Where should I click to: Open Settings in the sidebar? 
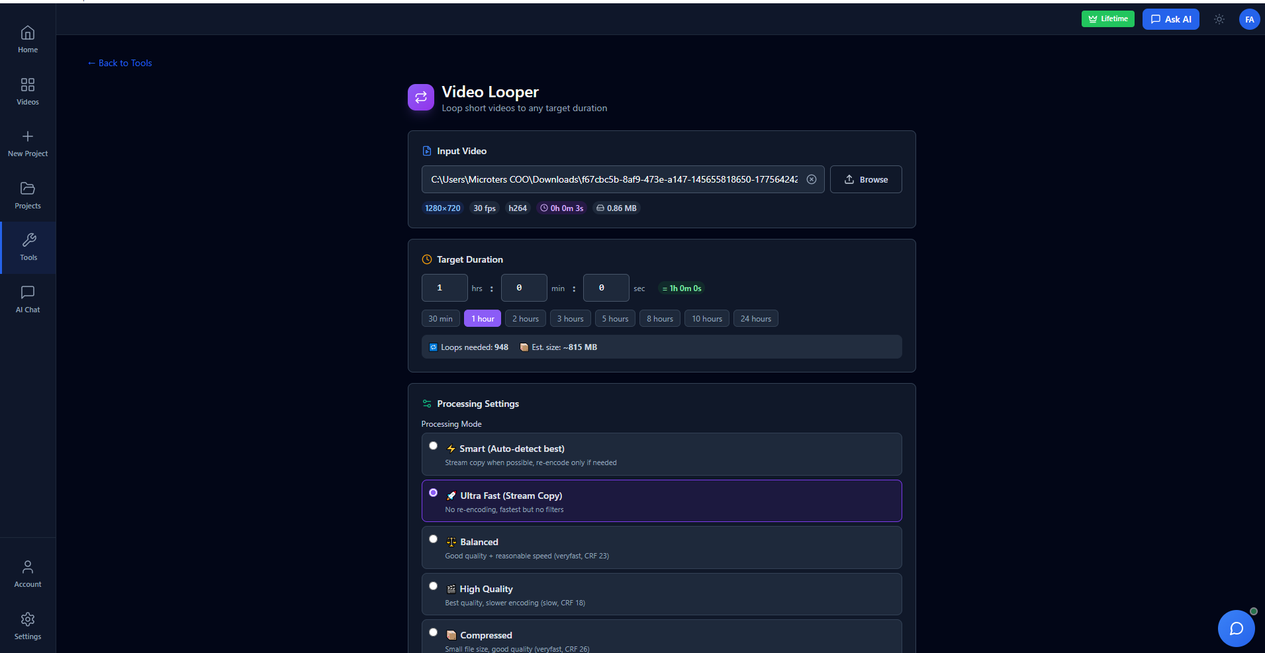tap(28, 625)
